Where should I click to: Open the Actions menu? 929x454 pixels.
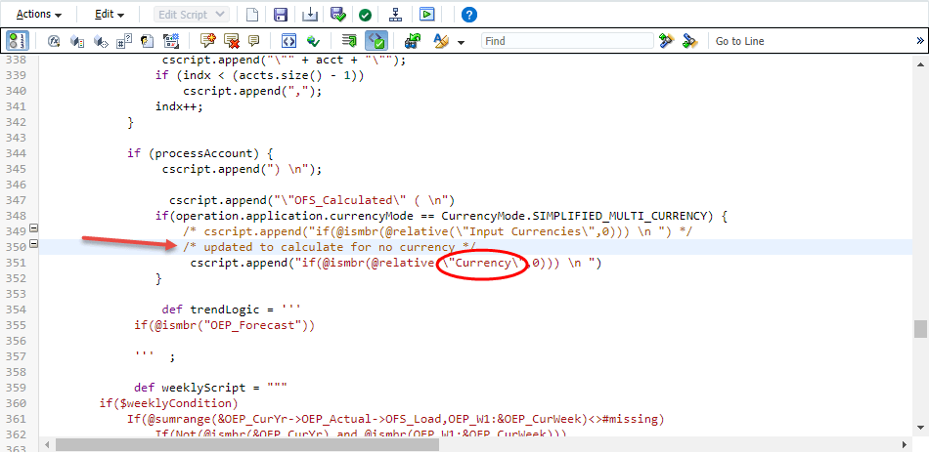tap(39, 15)
